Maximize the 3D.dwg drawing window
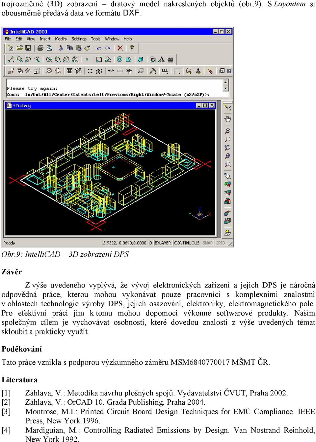316x442 pixels. pyautogui.click(x=205, y=105)
